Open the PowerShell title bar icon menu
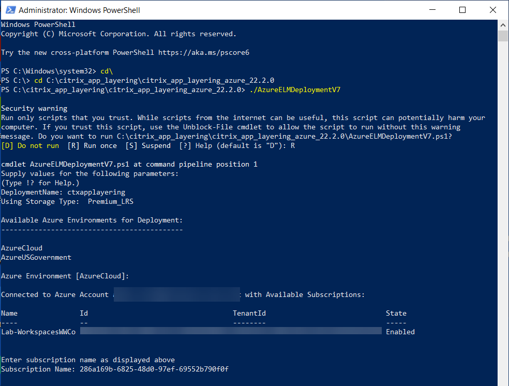Viewport: 509px width, 386px height. pyautogui.click(x=10, y=10)
